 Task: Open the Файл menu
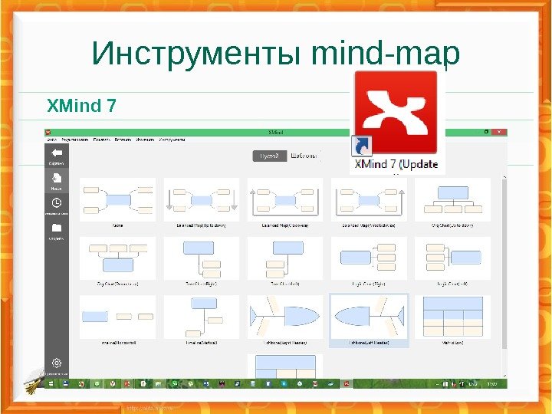pyautogui.click(x=51, y=140)
